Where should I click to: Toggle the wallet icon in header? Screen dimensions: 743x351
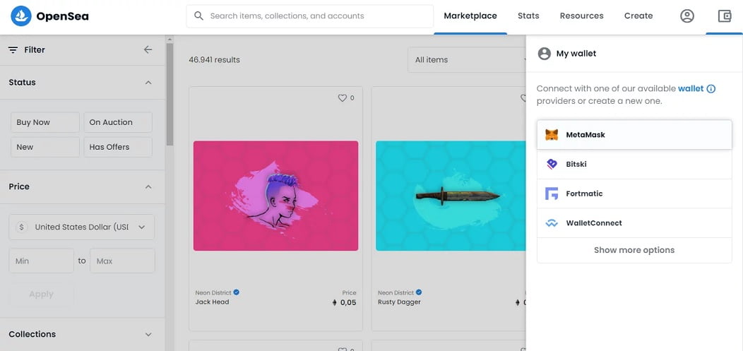point(725,16)
